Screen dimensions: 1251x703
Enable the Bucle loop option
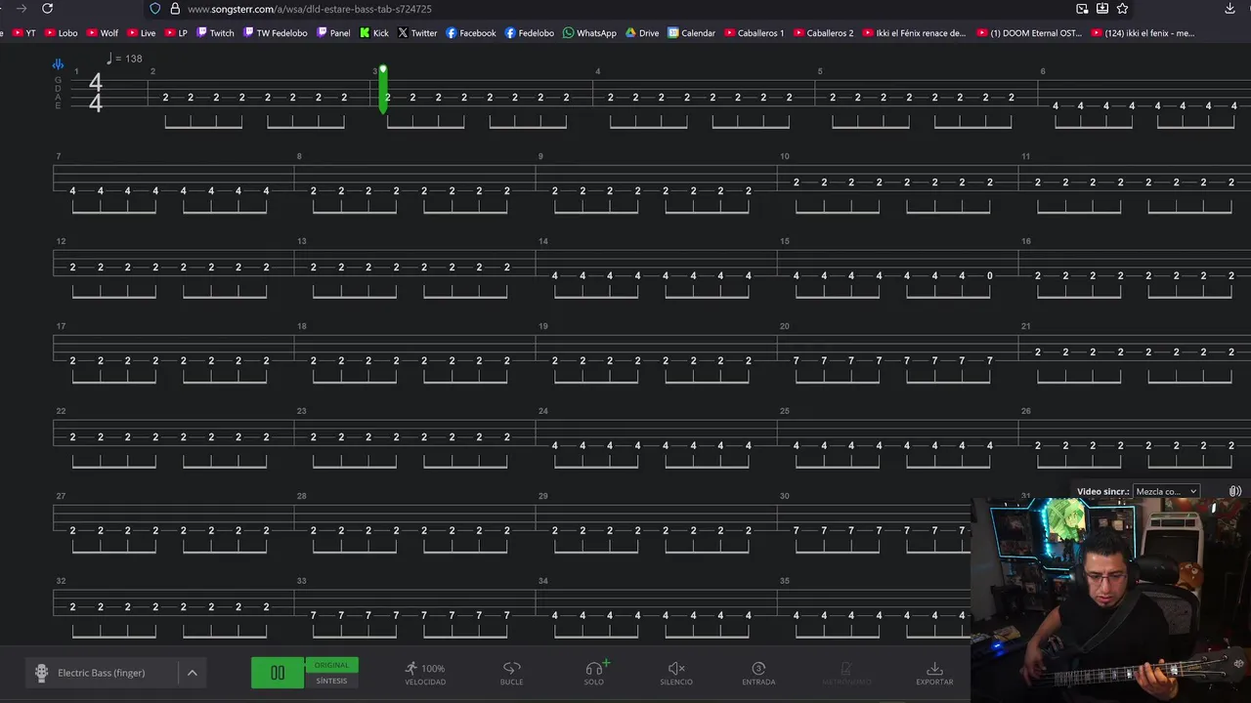[511, 674]
